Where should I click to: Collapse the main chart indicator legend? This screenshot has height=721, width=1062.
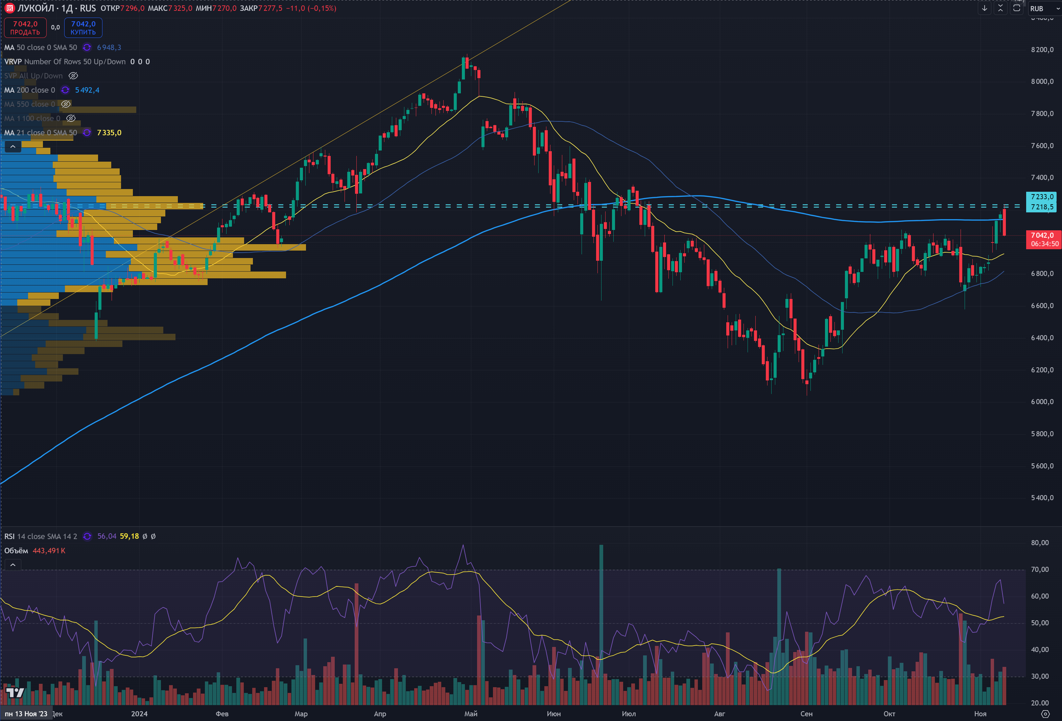click(x=13, y=146)
